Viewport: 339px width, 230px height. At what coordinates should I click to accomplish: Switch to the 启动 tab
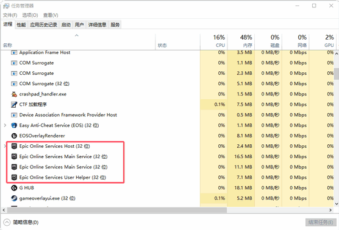pos(66,25)
